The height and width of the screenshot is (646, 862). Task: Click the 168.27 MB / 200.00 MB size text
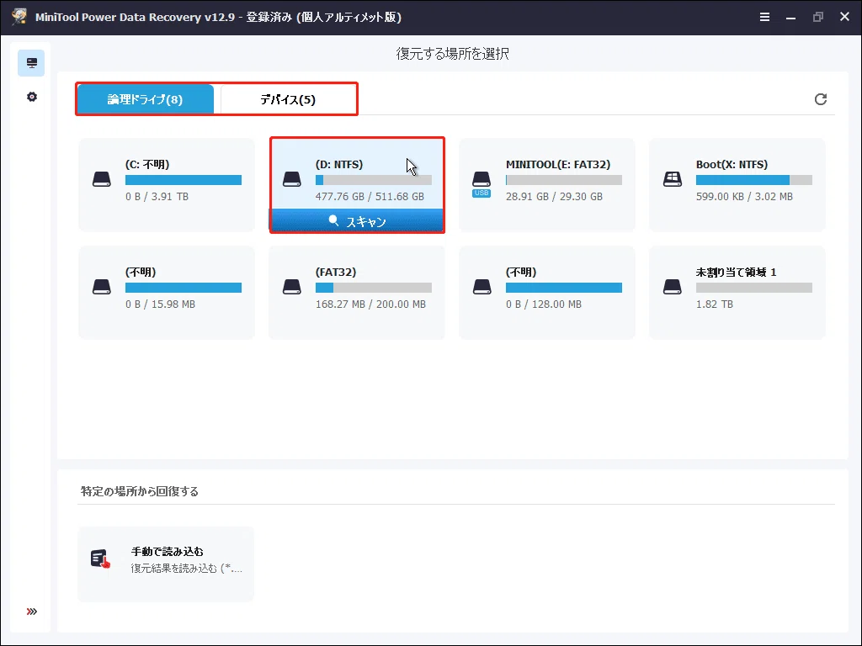coord(370,304)
